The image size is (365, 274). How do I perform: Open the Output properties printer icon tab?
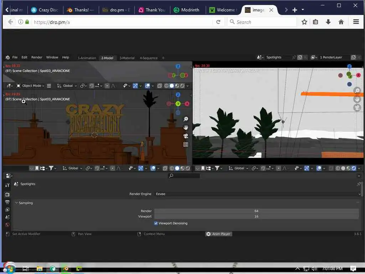(7, 202)
